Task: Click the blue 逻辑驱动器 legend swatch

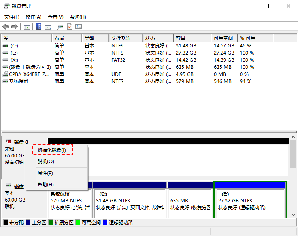Action: pos(105,222)
